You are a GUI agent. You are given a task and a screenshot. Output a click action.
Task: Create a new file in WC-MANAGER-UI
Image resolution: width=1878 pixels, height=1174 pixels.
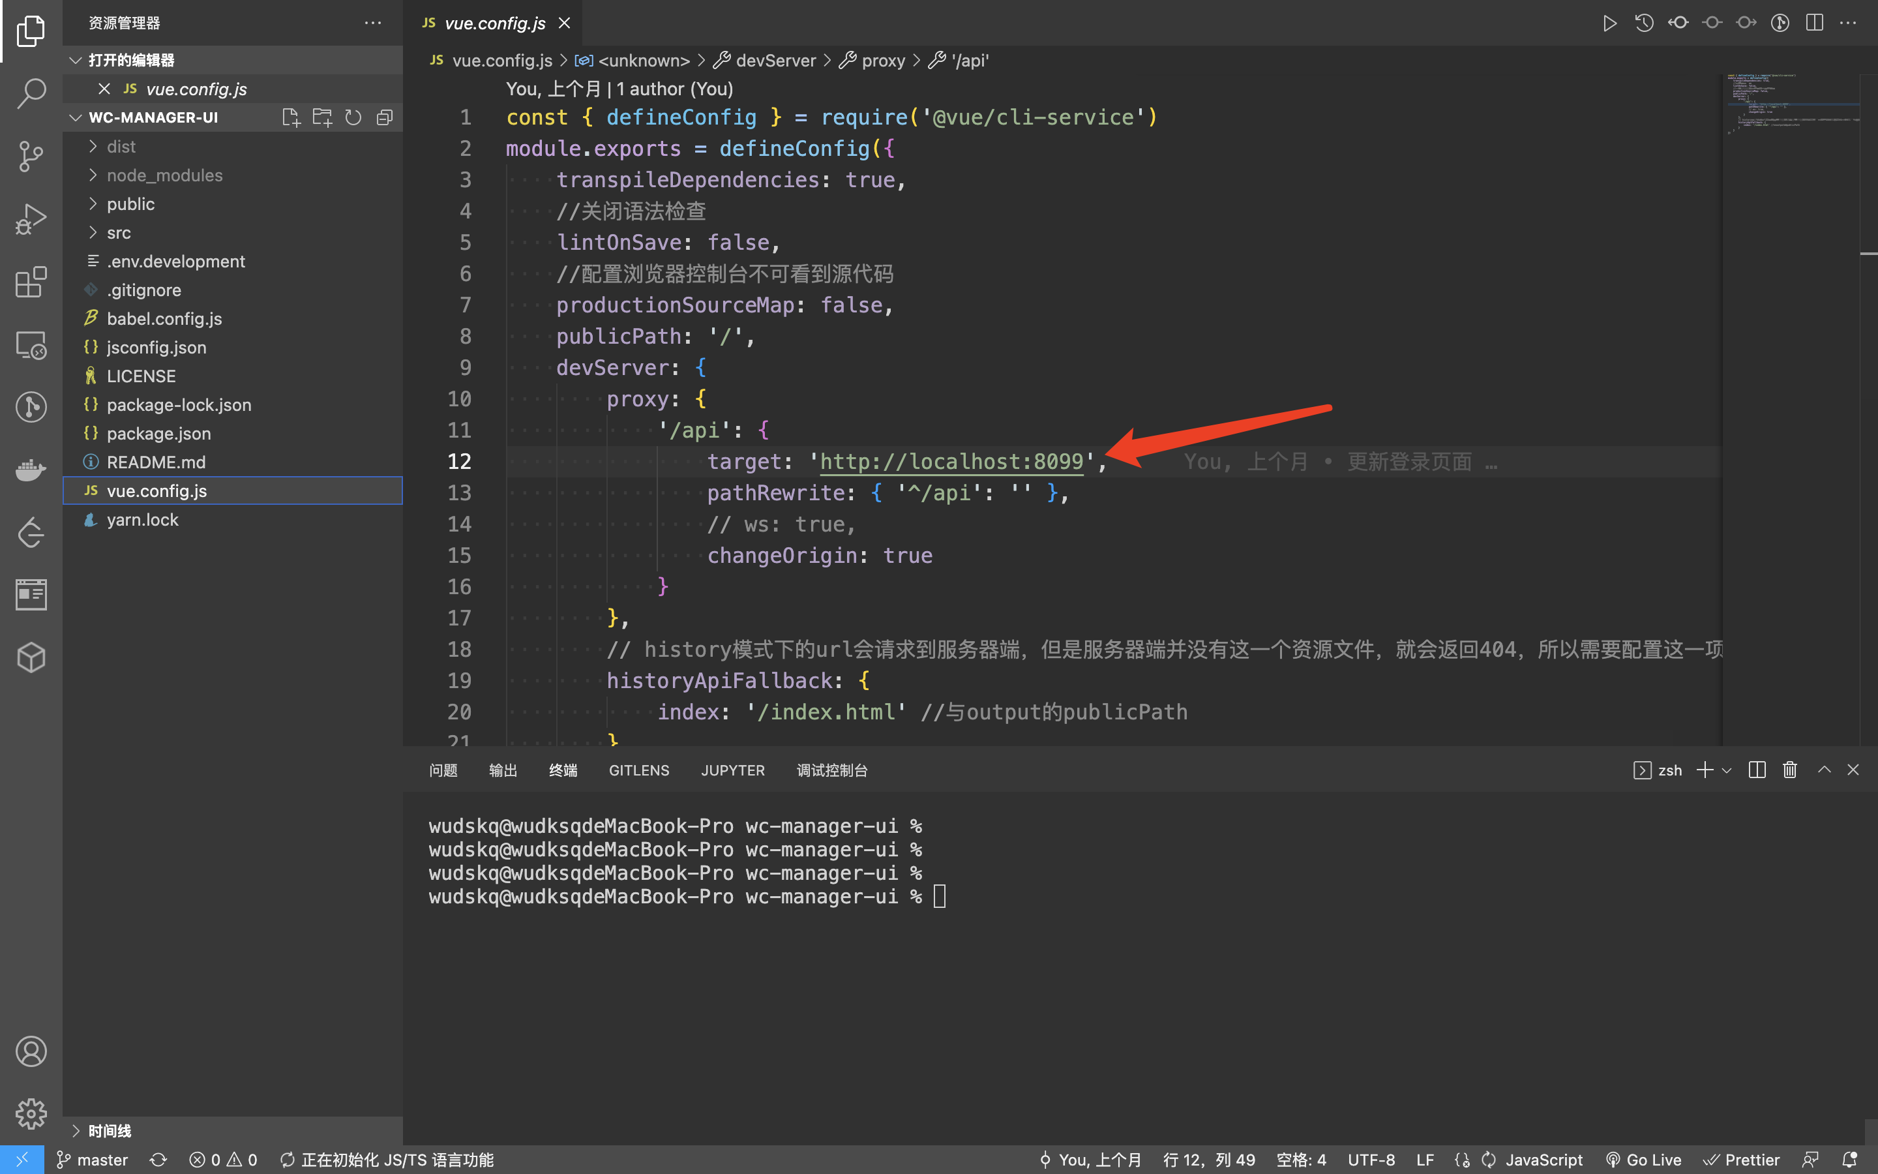pyautogui.click(x=291, y=117)
